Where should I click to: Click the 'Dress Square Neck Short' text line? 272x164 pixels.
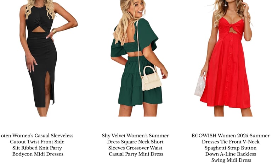(x=135, y=142)
